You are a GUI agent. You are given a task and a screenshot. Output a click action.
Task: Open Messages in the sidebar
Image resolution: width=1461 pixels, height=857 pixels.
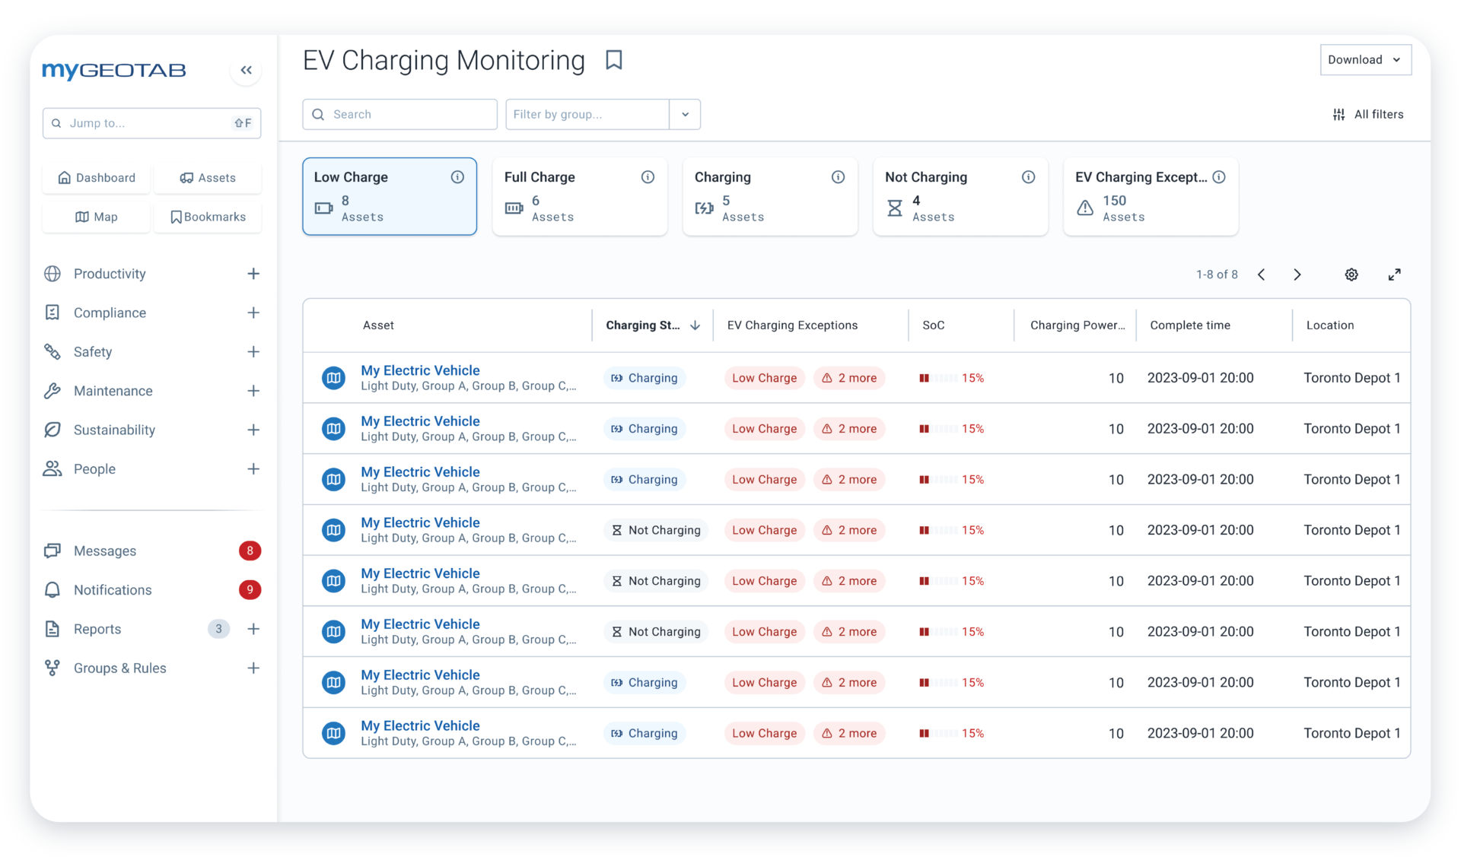[x=105, y=551]
